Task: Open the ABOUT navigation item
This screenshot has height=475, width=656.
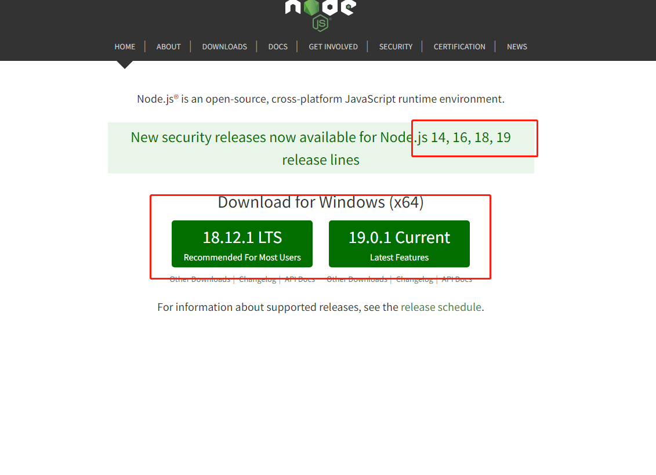Action: [x=169, y=47]
